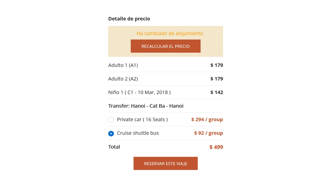
Task: Select the Cruise shuttle bus radio button
Action: pyautogui.click(x=111, y=133)
